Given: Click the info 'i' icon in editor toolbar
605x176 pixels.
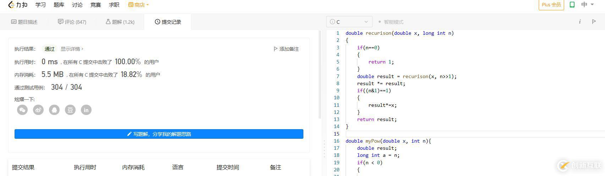Looking at the screenshot, I should [580, 22].
